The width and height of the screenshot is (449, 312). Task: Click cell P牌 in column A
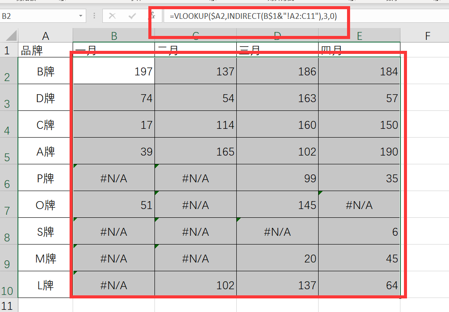click(x=46, y=177)
